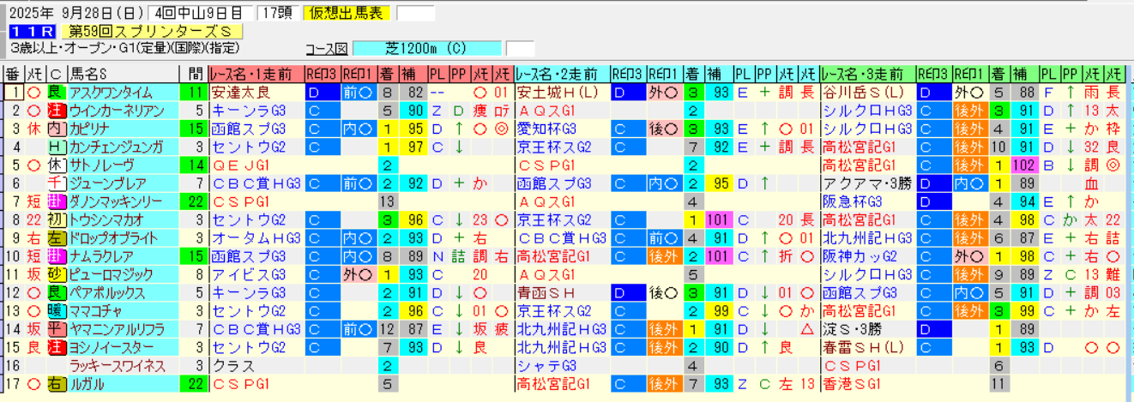This screenshot has height=402, width=1134.
Task: Click the magenta badge beside ダノンマッキンリー
Action: point(56,201)
